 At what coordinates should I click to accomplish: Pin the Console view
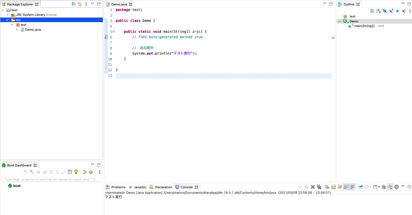(361, 187)
